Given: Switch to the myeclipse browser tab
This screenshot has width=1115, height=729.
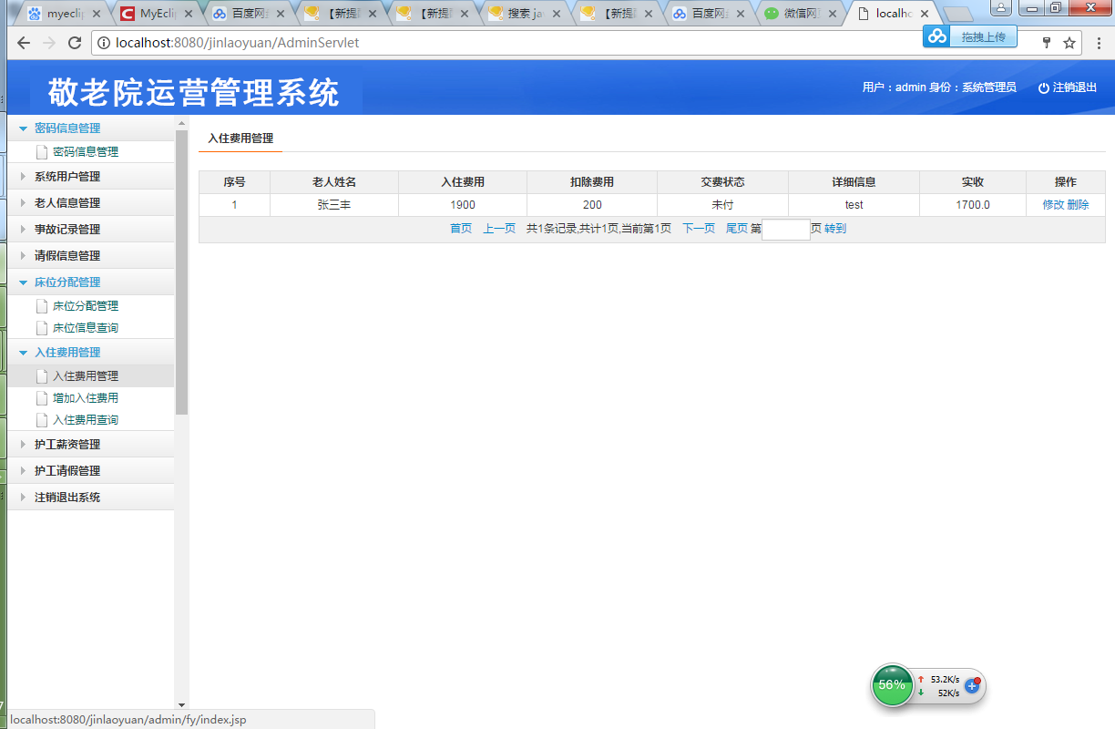Looking at the screenshot, I should coord(62,14).
